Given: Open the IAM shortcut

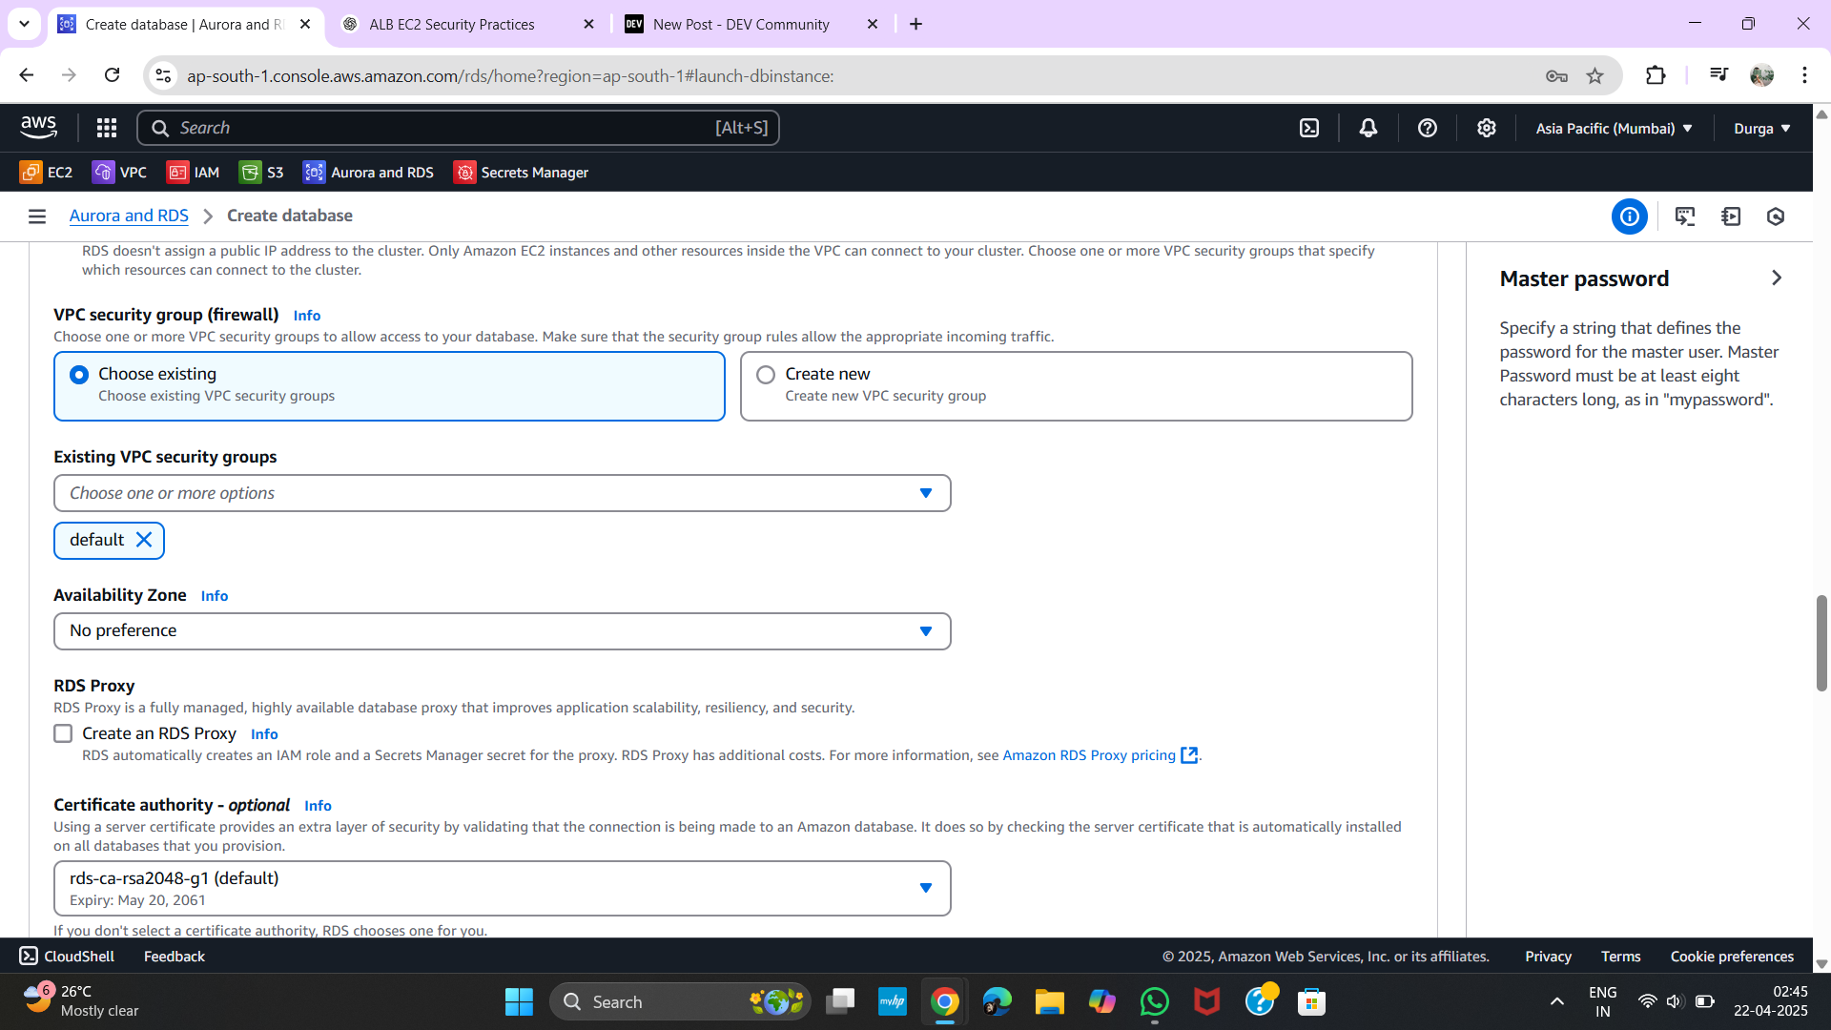Looking at the screenshot, I should [x=193, y=173].
